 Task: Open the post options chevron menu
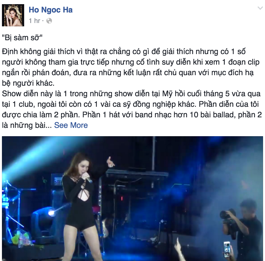coord(260,8)
